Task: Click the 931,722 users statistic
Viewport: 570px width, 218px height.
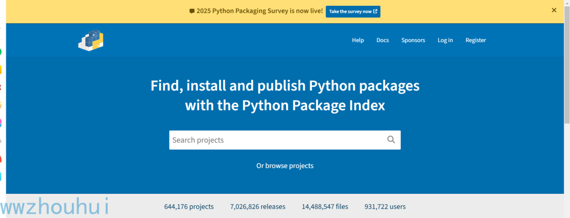Action: click(x=385, y=207)
